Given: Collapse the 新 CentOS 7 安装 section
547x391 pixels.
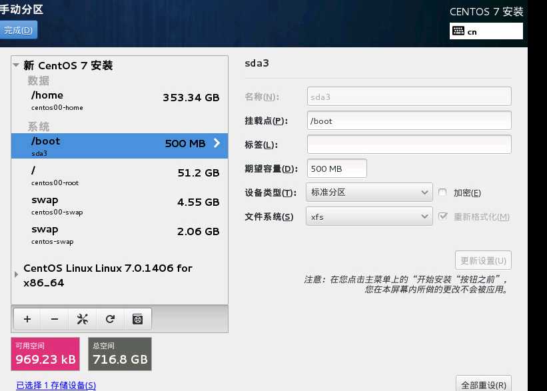Looking at the screenshot, I should (16, 65).
